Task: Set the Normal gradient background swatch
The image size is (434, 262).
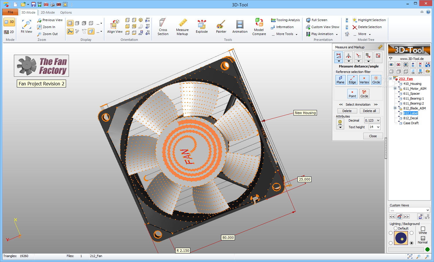Action: (423, 238)
